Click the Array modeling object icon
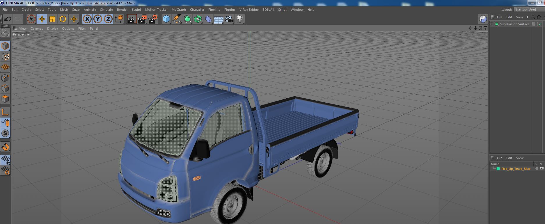Image resolution: width=545 pixels, height=224 pixels. click(198, 19)
